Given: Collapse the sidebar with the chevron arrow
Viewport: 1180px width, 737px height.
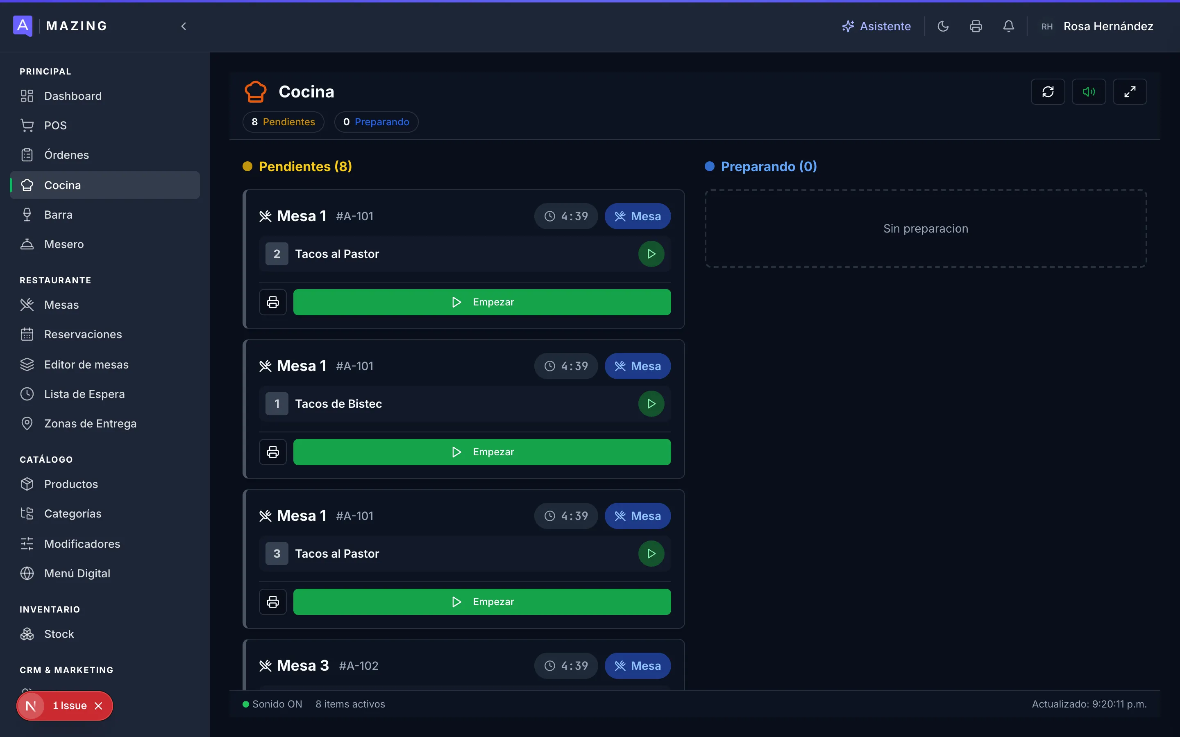Looking at the screenshot, I should 184,26.
